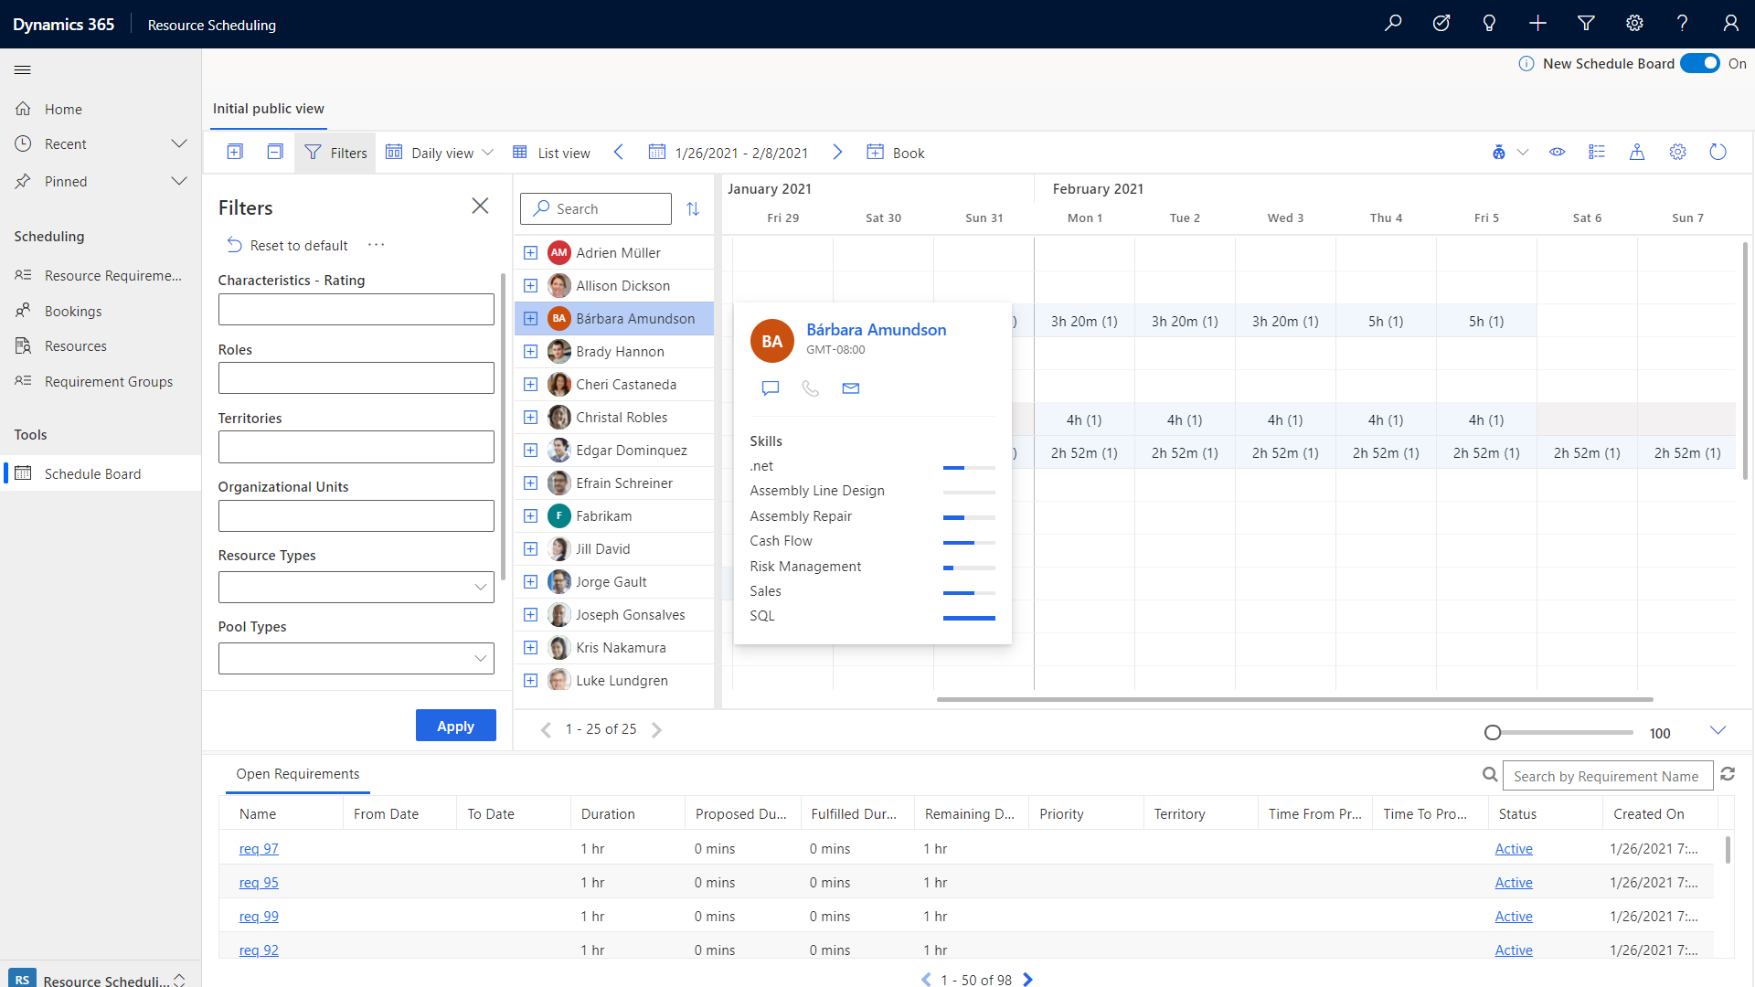
Task: Drag the zoom level slider to 100
Action: coord(1493,731)
